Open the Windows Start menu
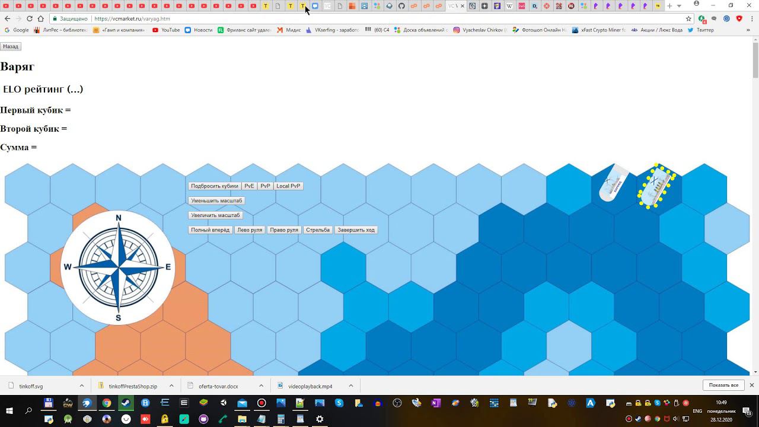 point(9,410)
